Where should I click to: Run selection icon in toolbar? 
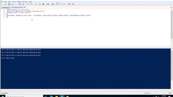[x=40, y=4]
